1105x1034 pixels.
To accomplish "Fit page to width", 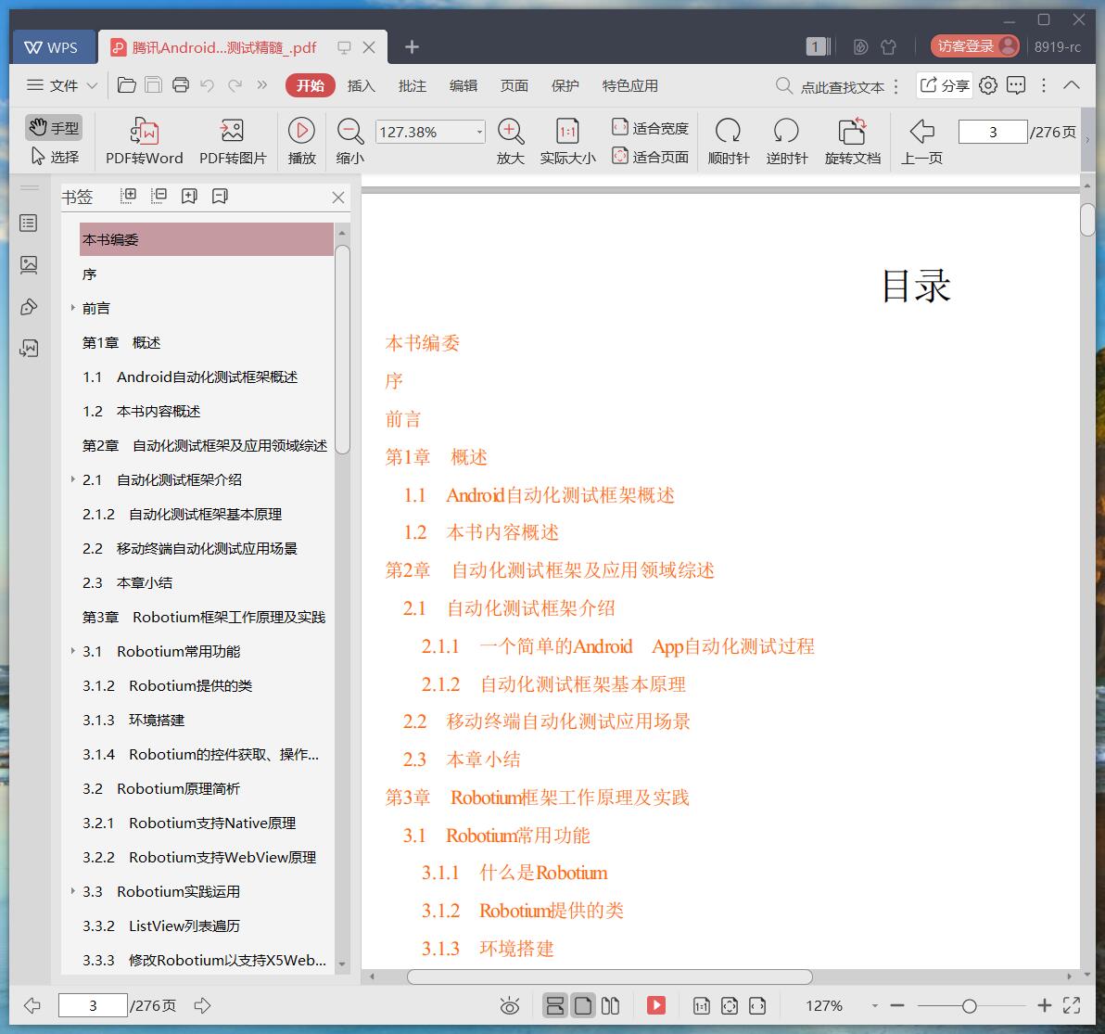I will pos(650,128).
